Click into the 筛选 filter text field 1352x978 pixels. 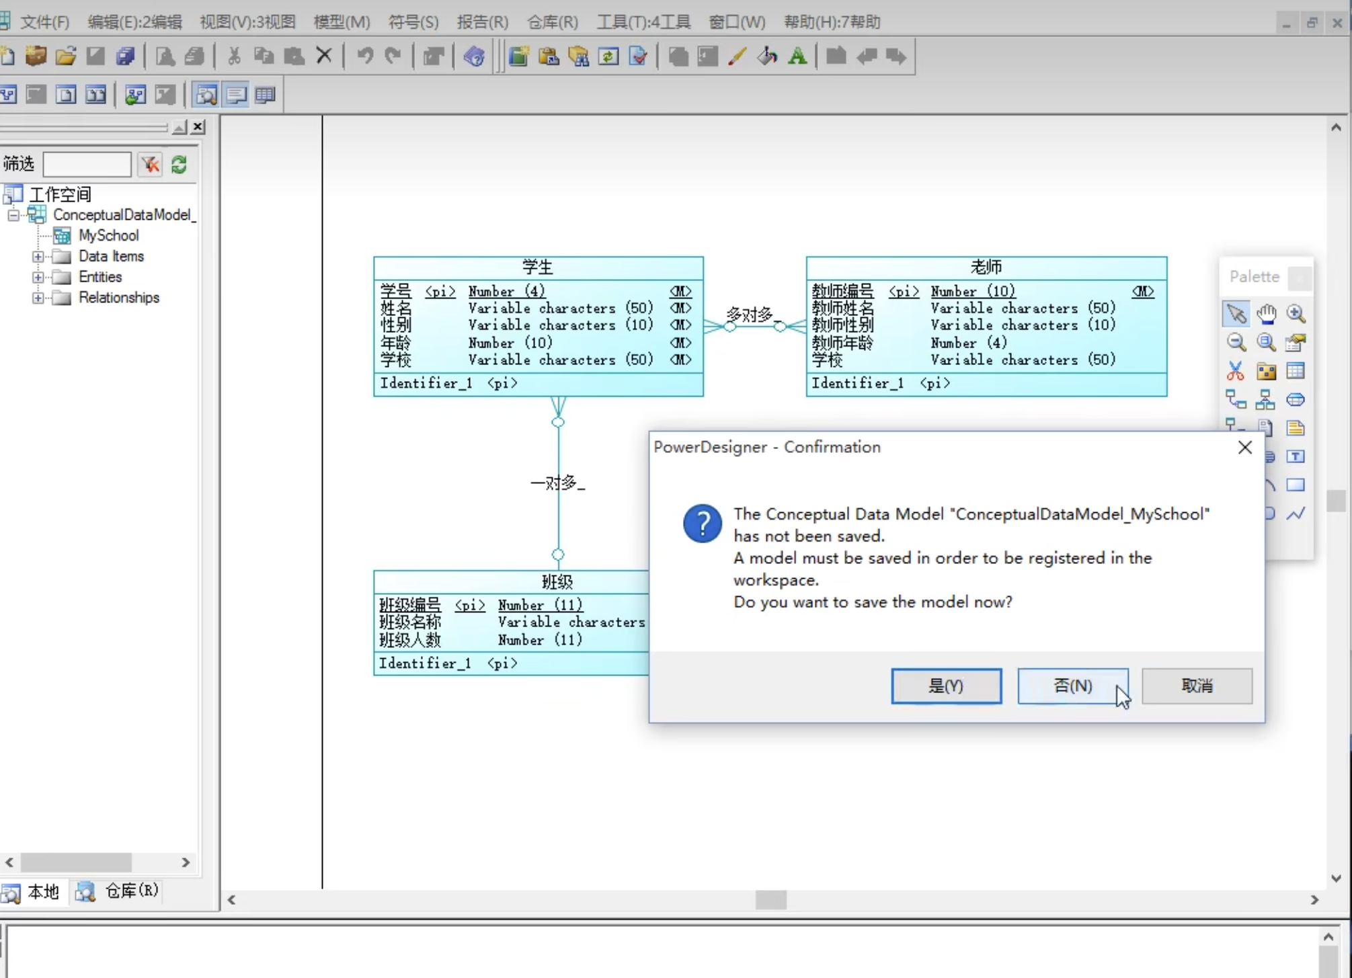tap(87, 165)
